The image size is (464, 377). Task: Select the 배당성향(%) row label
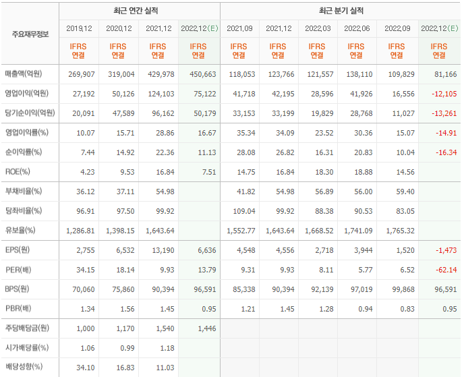pos(24,367)
